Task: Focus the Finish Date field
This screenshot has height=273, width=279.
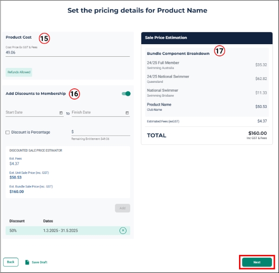Action: (101, 113)
